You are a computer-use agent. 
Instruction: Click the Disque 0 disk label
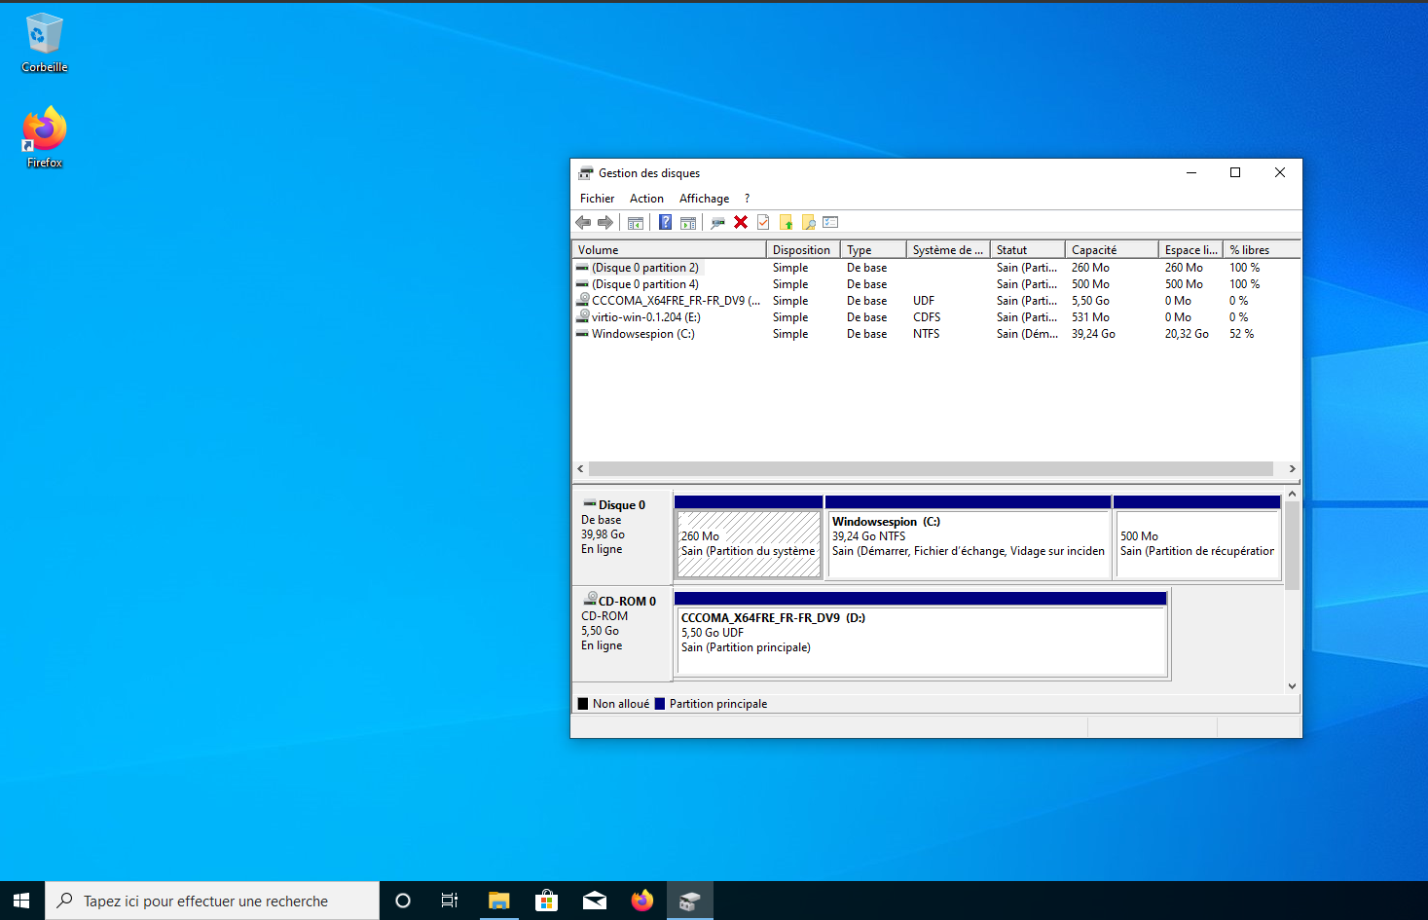tap(621, 505)
